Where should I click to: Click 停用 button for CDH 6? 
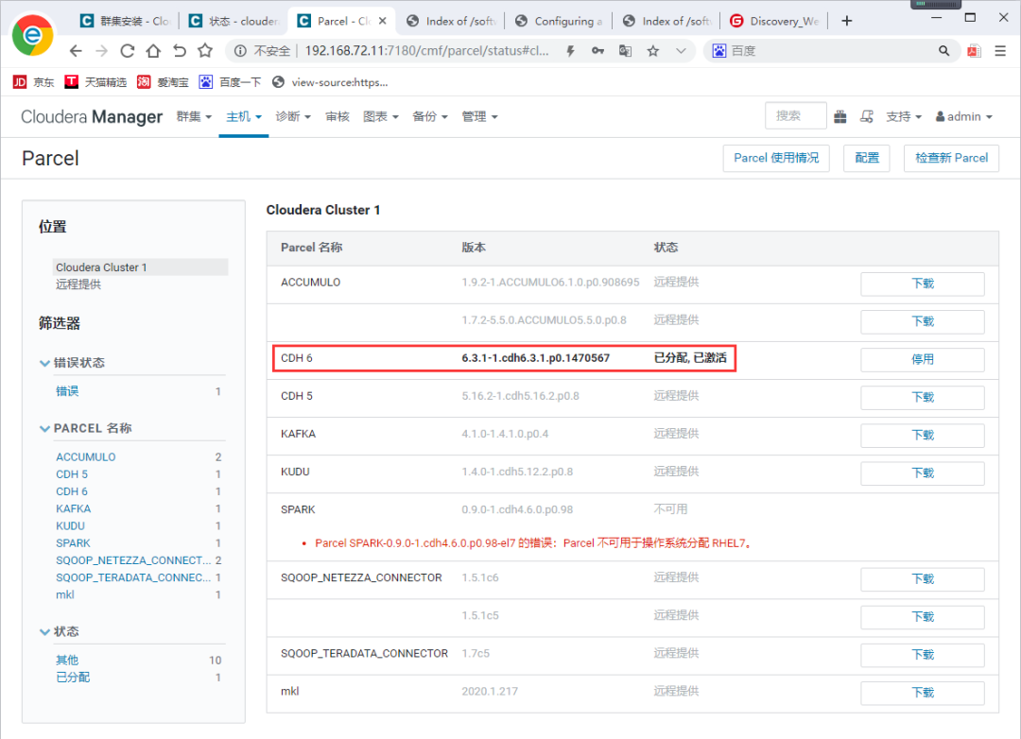[x=922, y=359]
